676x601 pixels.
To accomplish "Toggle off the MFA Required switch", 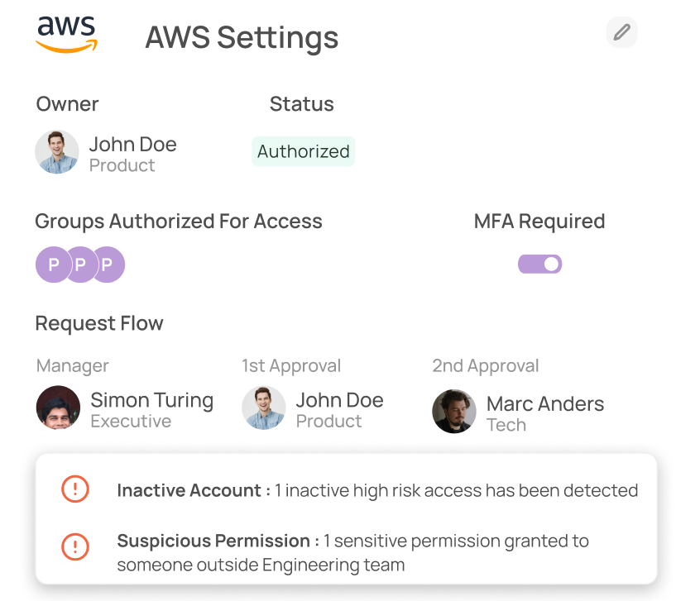I will 539,264.
